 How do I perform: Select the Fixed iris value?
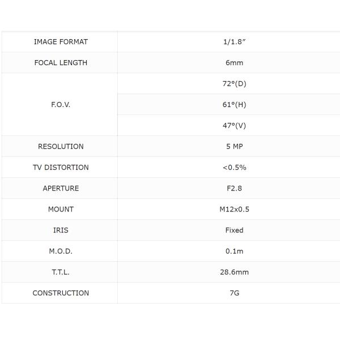coord(234,231)
